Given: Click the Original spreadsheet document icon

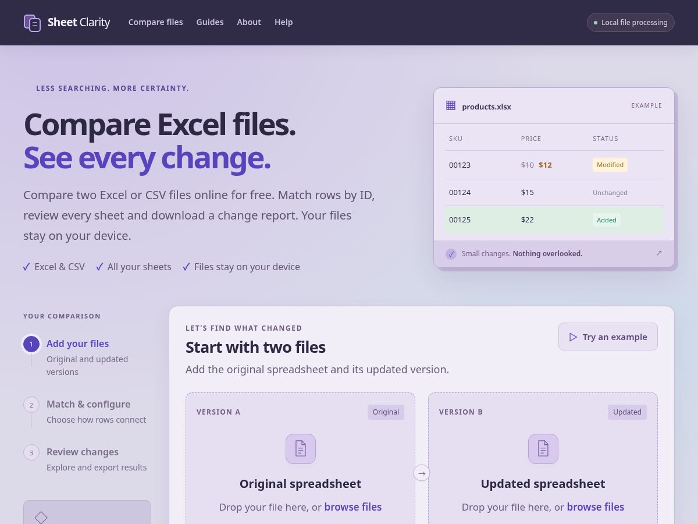Looking at the screenshot, I should pyautogui.click(x=300, y=449).
